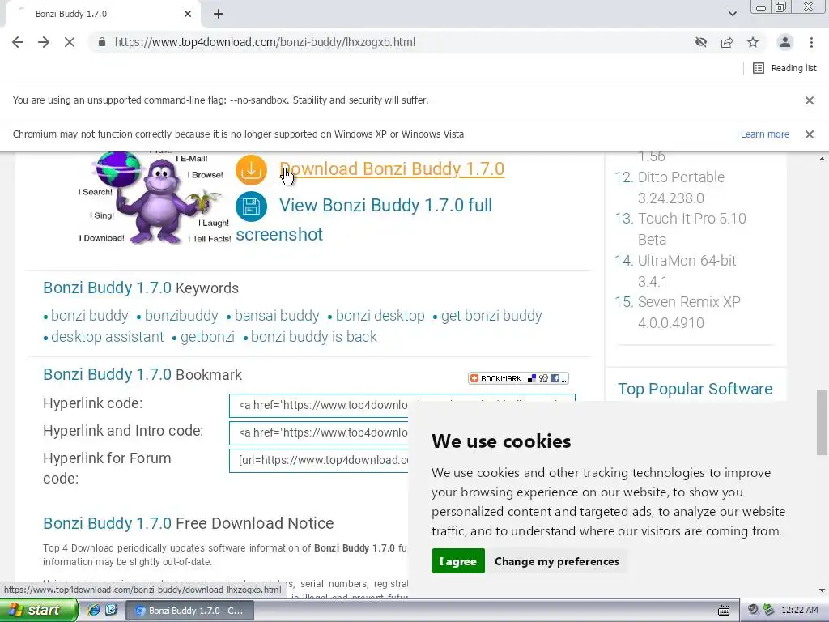
Task: Go back using the browser back arrow
Action: [18, 42]
